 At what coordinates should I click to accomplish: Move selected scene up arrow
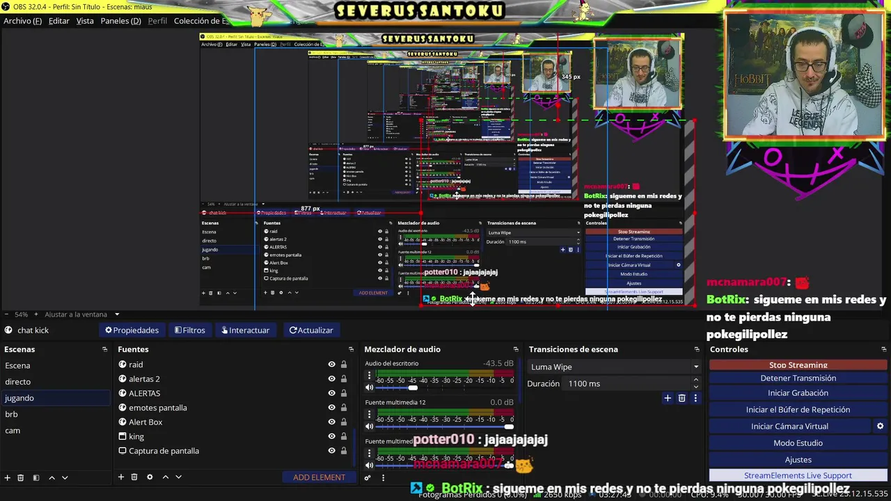pyautogui.click(x=52, y=477)
